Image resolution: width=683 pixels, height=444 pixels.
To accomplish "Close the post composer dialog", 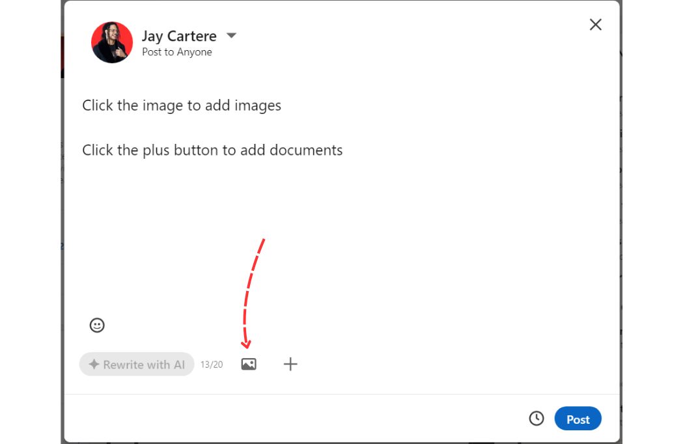I will point(596,24).
